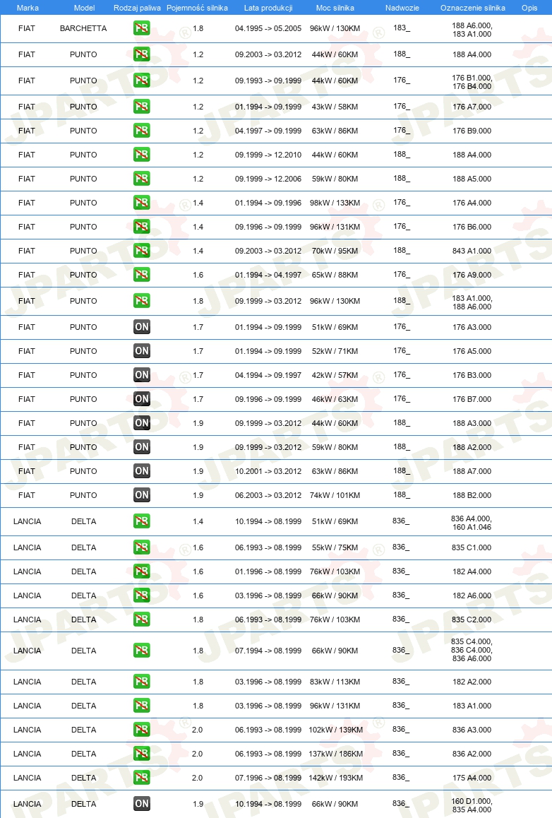This screenshot has width=552, height=818.
Task: Click engine code 835 C4.000, 836 C4.000, 836 A6.000
Action: click(472, 650)
